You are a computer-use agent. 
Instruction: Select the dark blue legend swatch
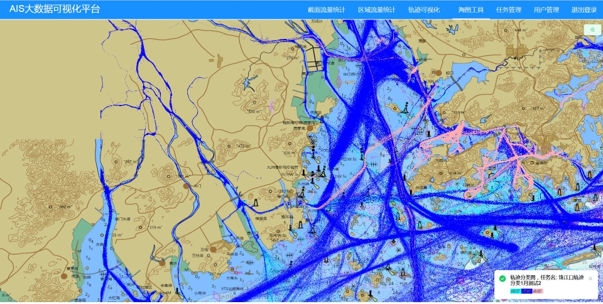(x=526, y=291)
